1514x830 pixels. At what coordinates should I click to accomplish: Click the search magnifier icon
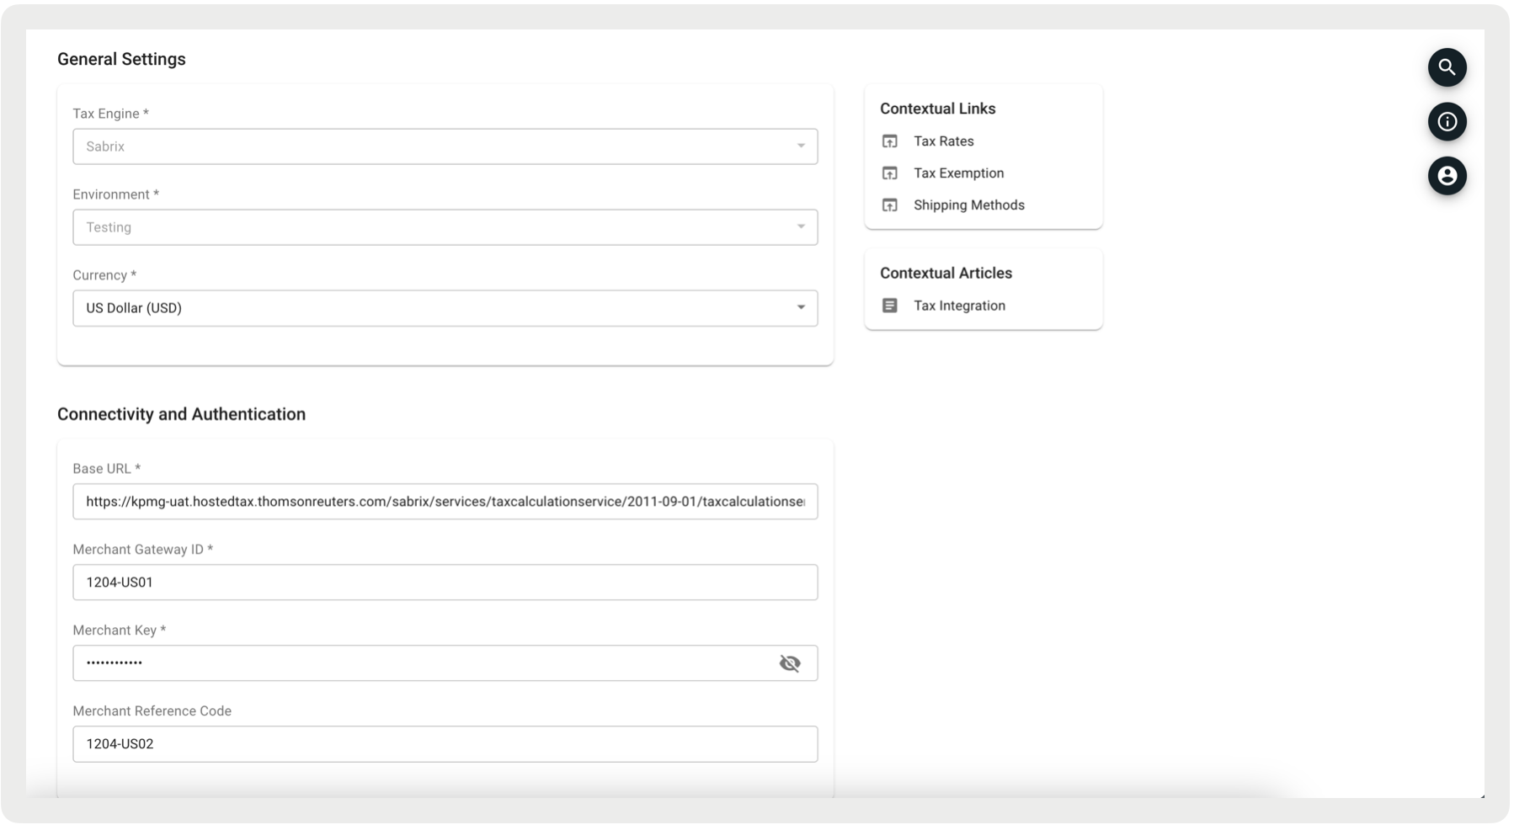click(x=1447, y=67)
